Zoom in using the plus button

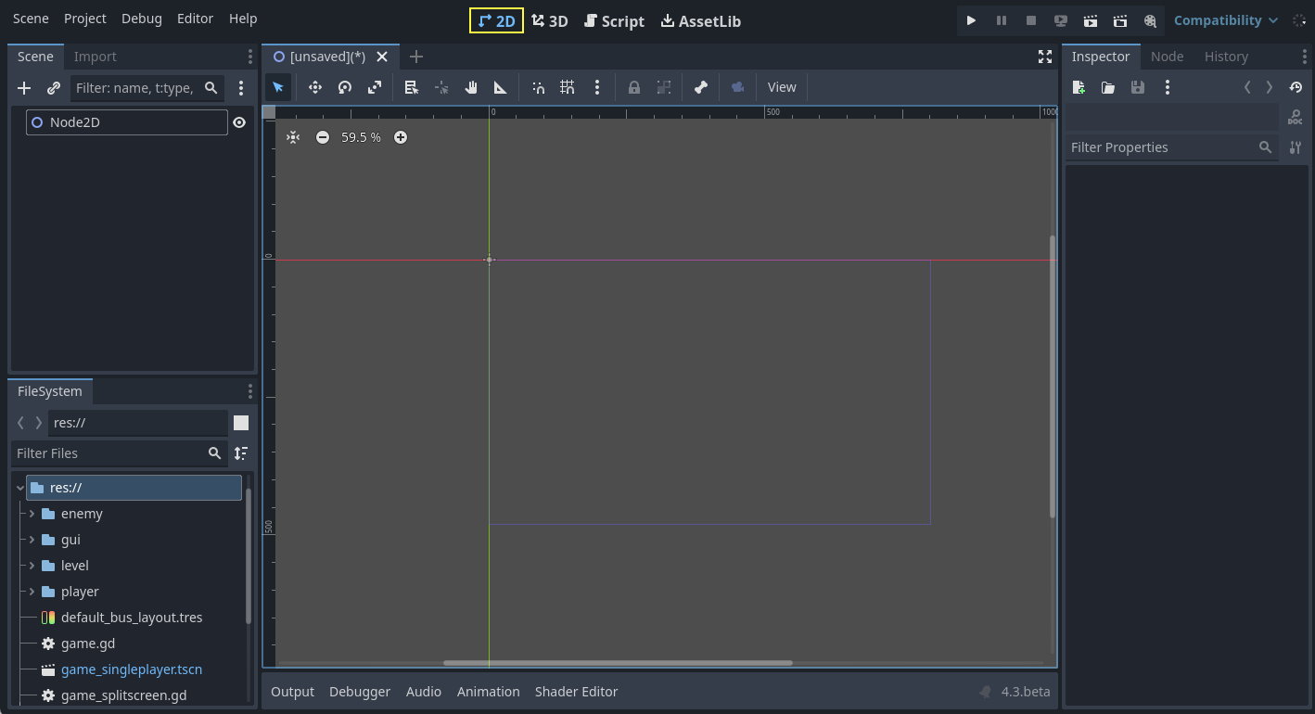coord(401,136)
